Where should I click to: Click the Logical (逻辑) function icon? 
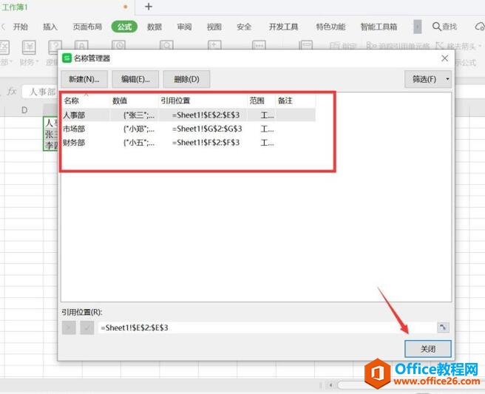point(55,47)
